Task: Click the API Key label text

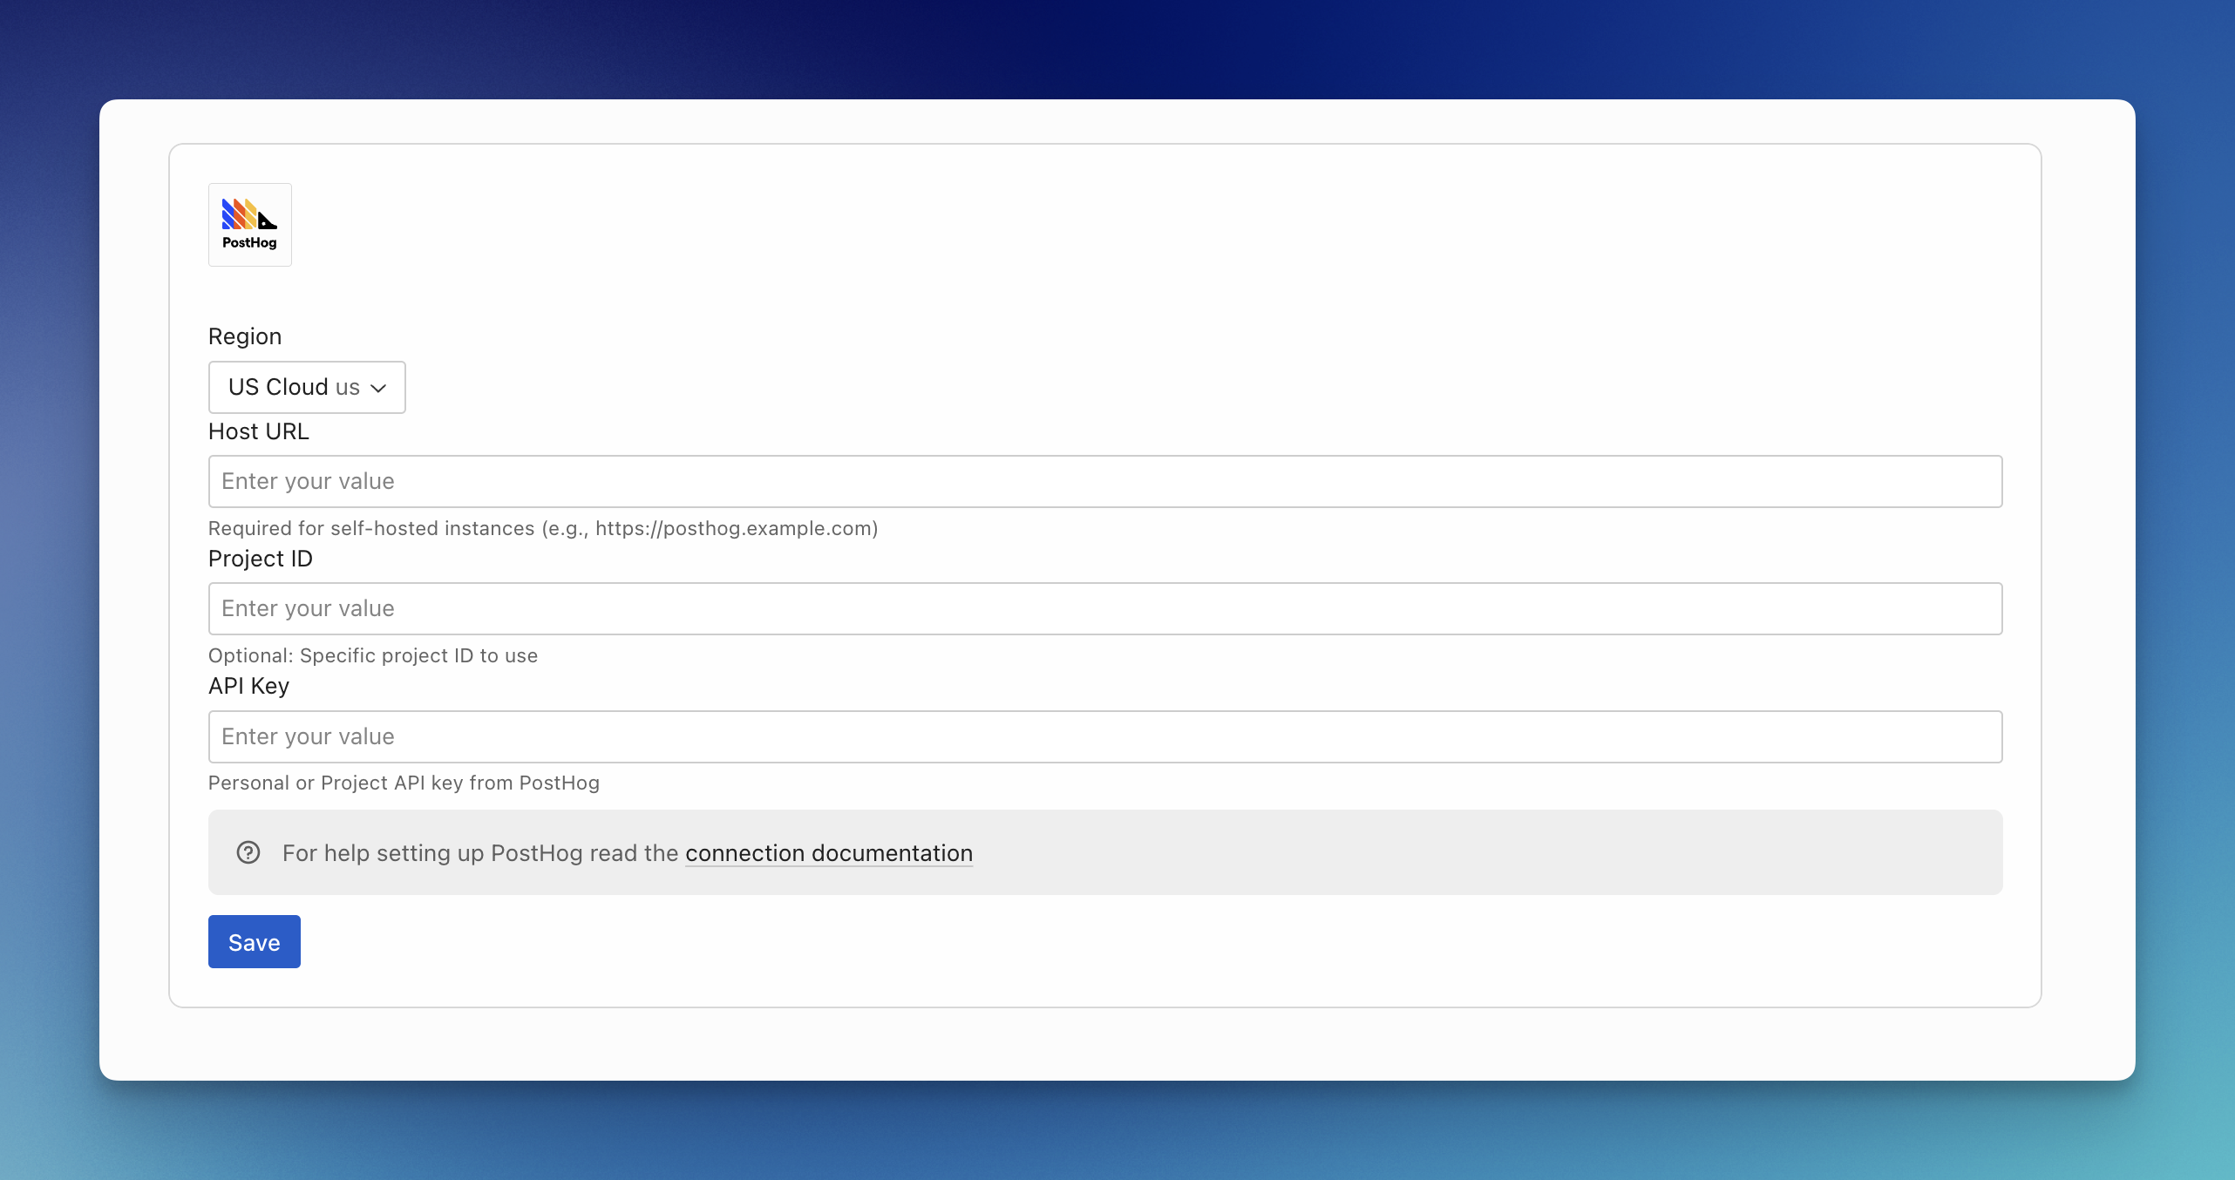Action: click(x=248, y=686)
